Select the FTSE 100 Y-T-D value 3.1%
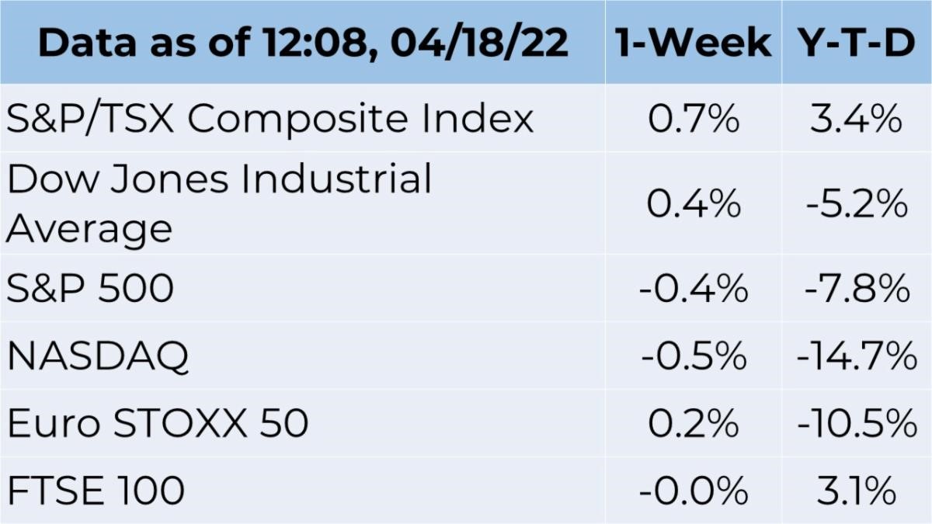Image resolution: width=932 pixels, height=524 pixels. pyautogui.click(x=856, y=491)
